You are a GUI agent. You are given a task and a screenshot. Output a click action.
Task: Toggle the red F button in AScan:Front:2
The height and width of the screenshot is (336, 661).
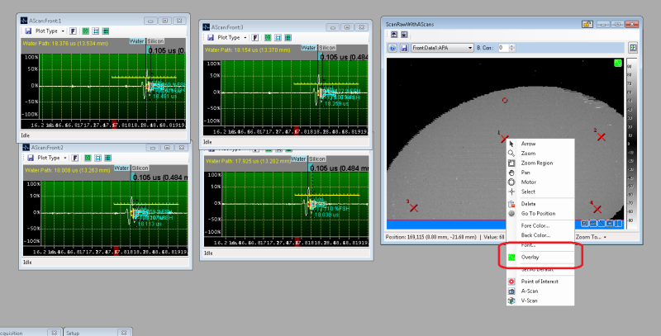(x=75, y=158)
